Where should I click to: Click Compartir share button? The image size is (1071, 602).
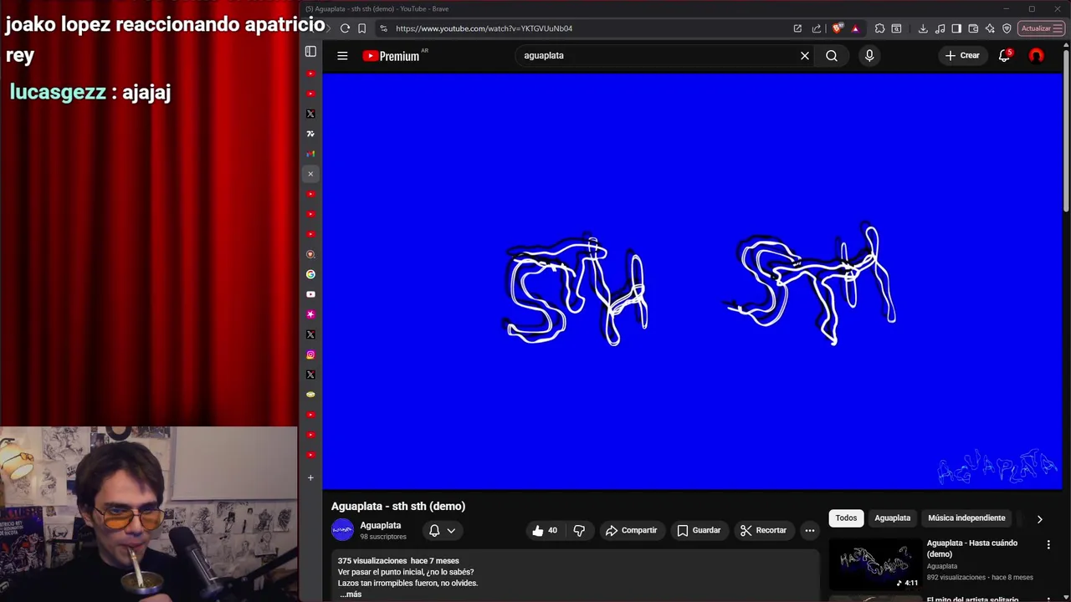(x=632, y=530)
